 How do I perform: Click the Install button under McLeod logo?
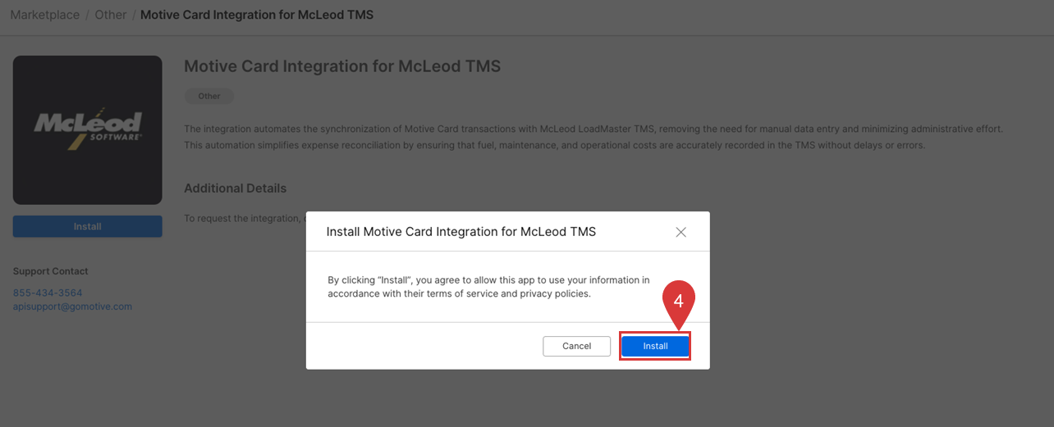coord(88,226)
